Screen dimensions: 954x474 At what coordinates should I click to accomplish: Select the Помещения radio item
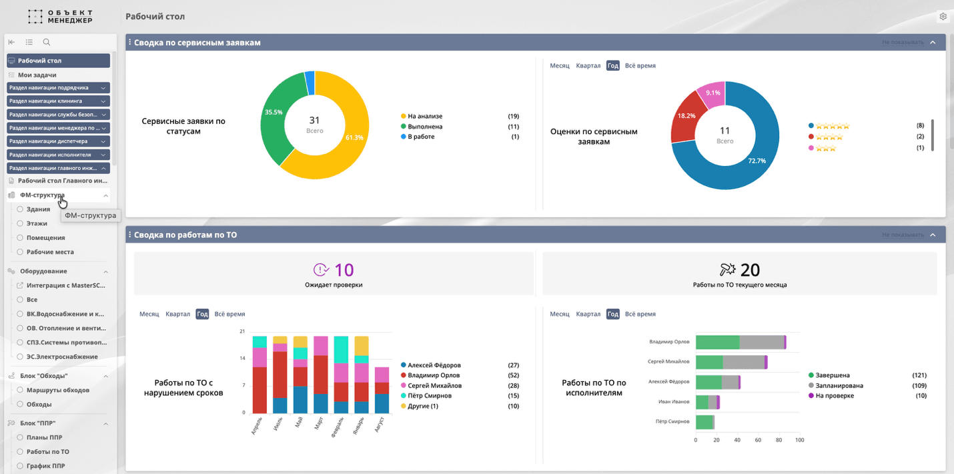20,237
